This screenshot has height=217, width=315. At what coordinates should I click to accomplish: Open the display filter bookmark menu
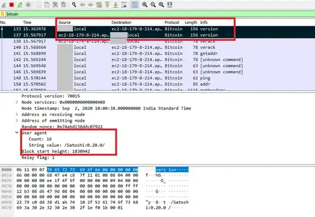(x=2, y=14)
